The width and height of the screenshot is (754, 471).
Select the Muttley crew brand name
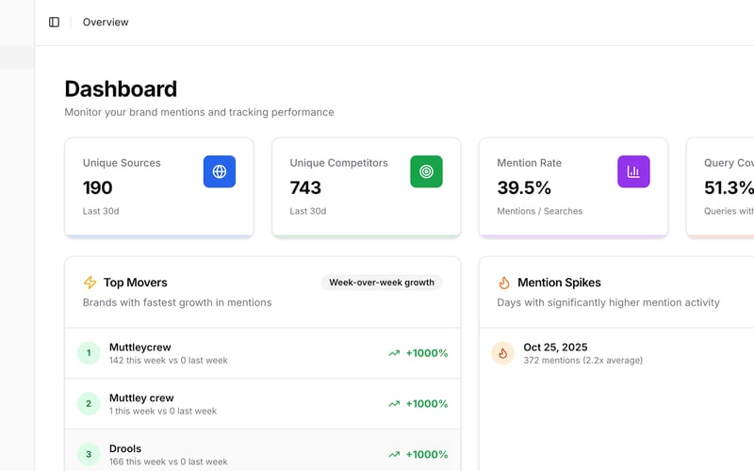click(141, 398)
